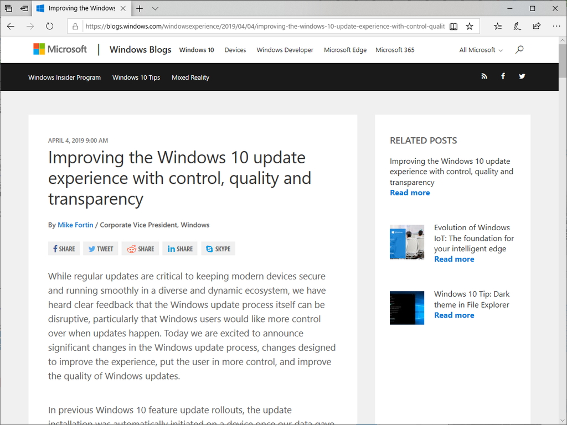567x425 pixels.
Task: Open the blog's Facebook icon
Action: (503, 76)
